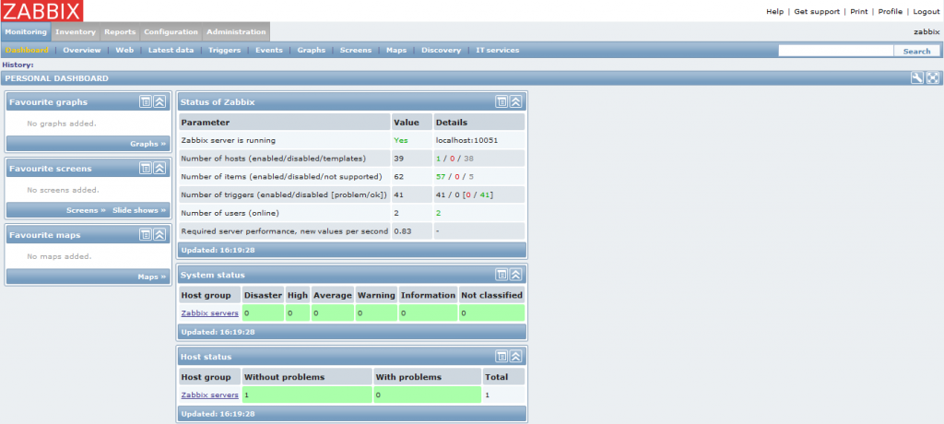The width and height of the screenshot is (944, 424).
Task: Open Favourite maps widget menu icon
Action: (145, 234)
